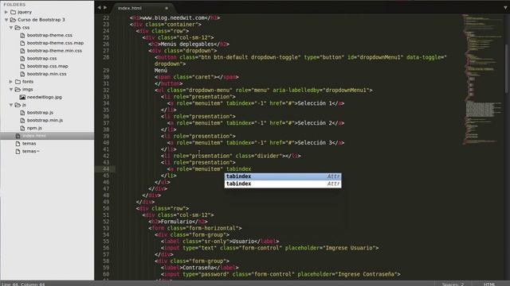Open bootstrap-theme.css file
Screen dimensions: 510x286
[49, 35]
